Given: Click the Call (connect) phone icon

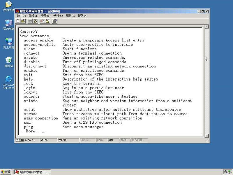Looking at the screenshot, I should pyautogui.click(x=30, y=21).
